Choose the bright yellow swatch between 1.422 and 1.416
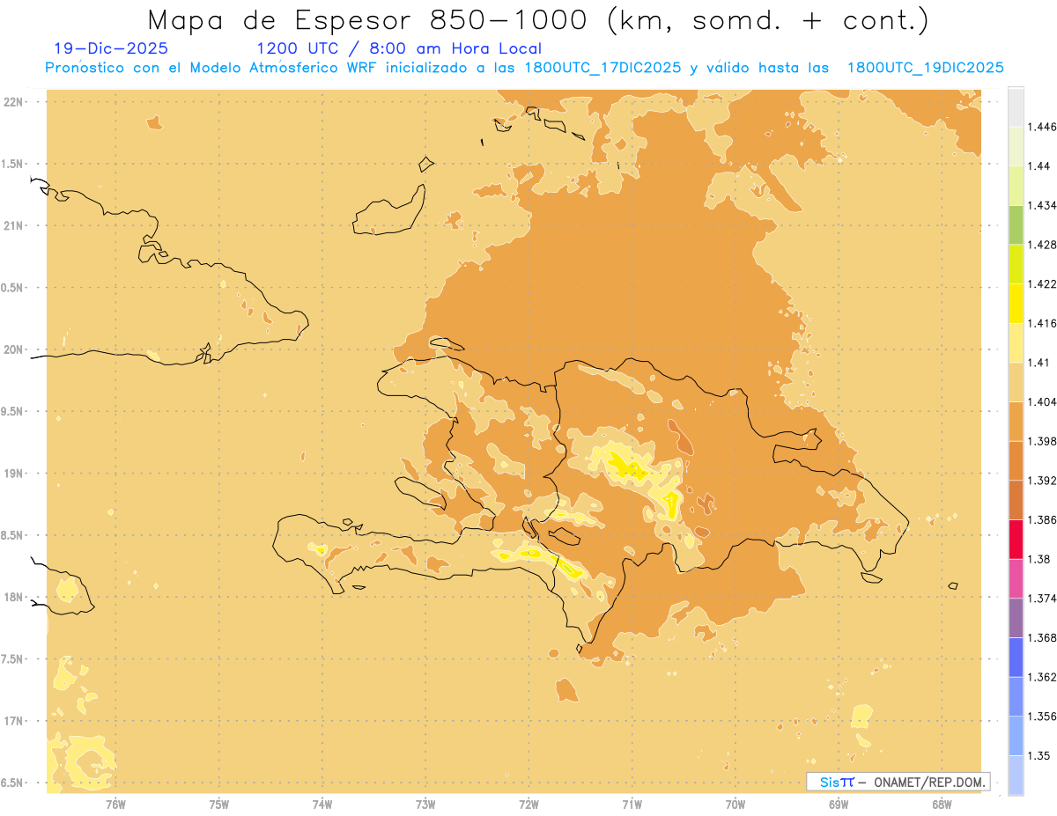The image size is (1057, 816). point(1016,303)
